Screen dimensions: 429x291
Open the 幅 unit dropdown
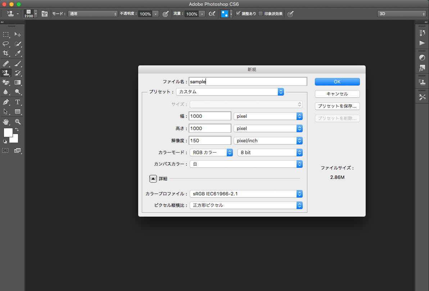coord(268,116)
